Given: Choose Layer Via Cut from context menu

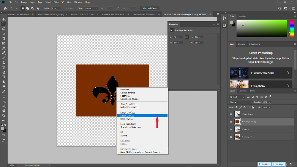Looking at the screenshot, I should tap(127, 116).
